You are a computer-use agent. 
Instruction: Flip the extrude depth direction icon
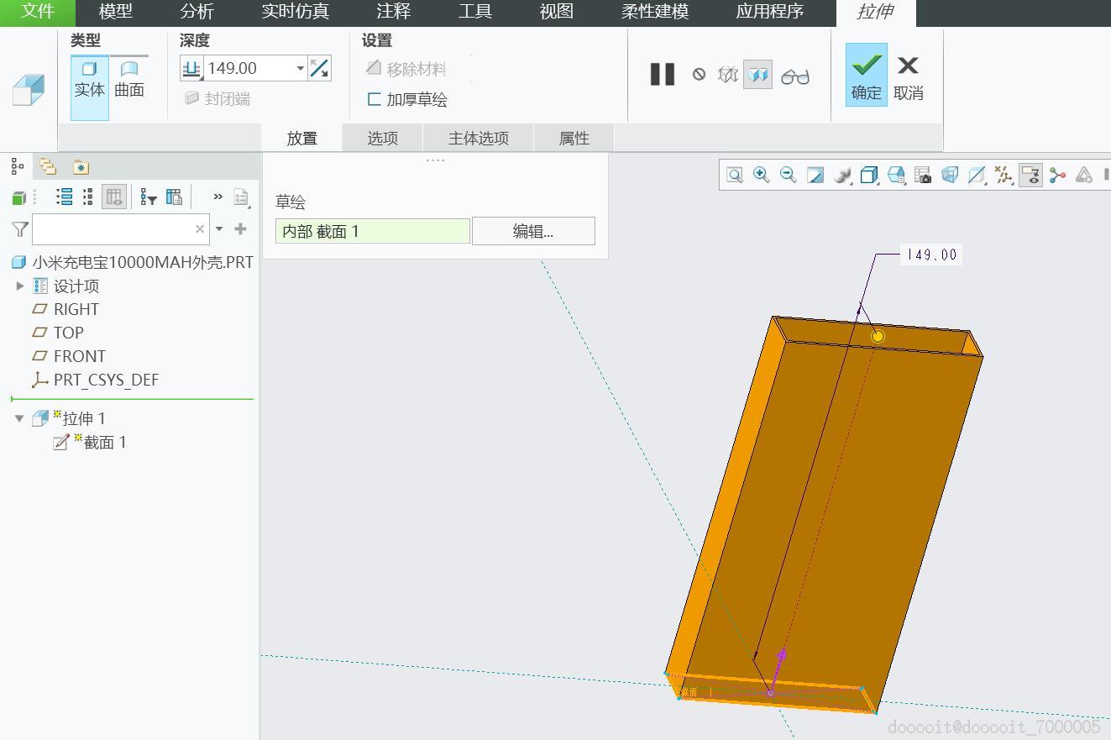tap(319, 68)
